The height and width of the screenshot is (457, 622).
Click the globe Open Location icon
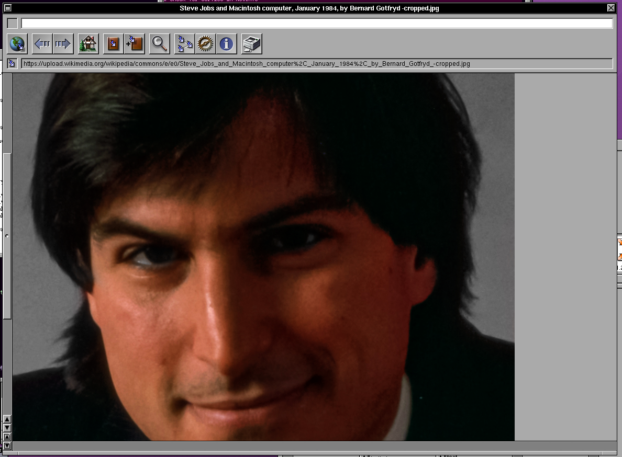pyautogui.click(x=17, y=44)
